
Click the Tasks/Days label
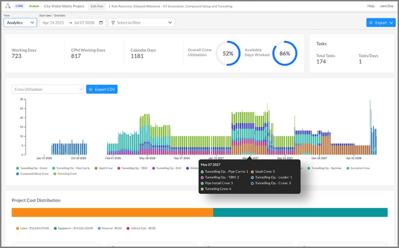(x=368, y=56)
